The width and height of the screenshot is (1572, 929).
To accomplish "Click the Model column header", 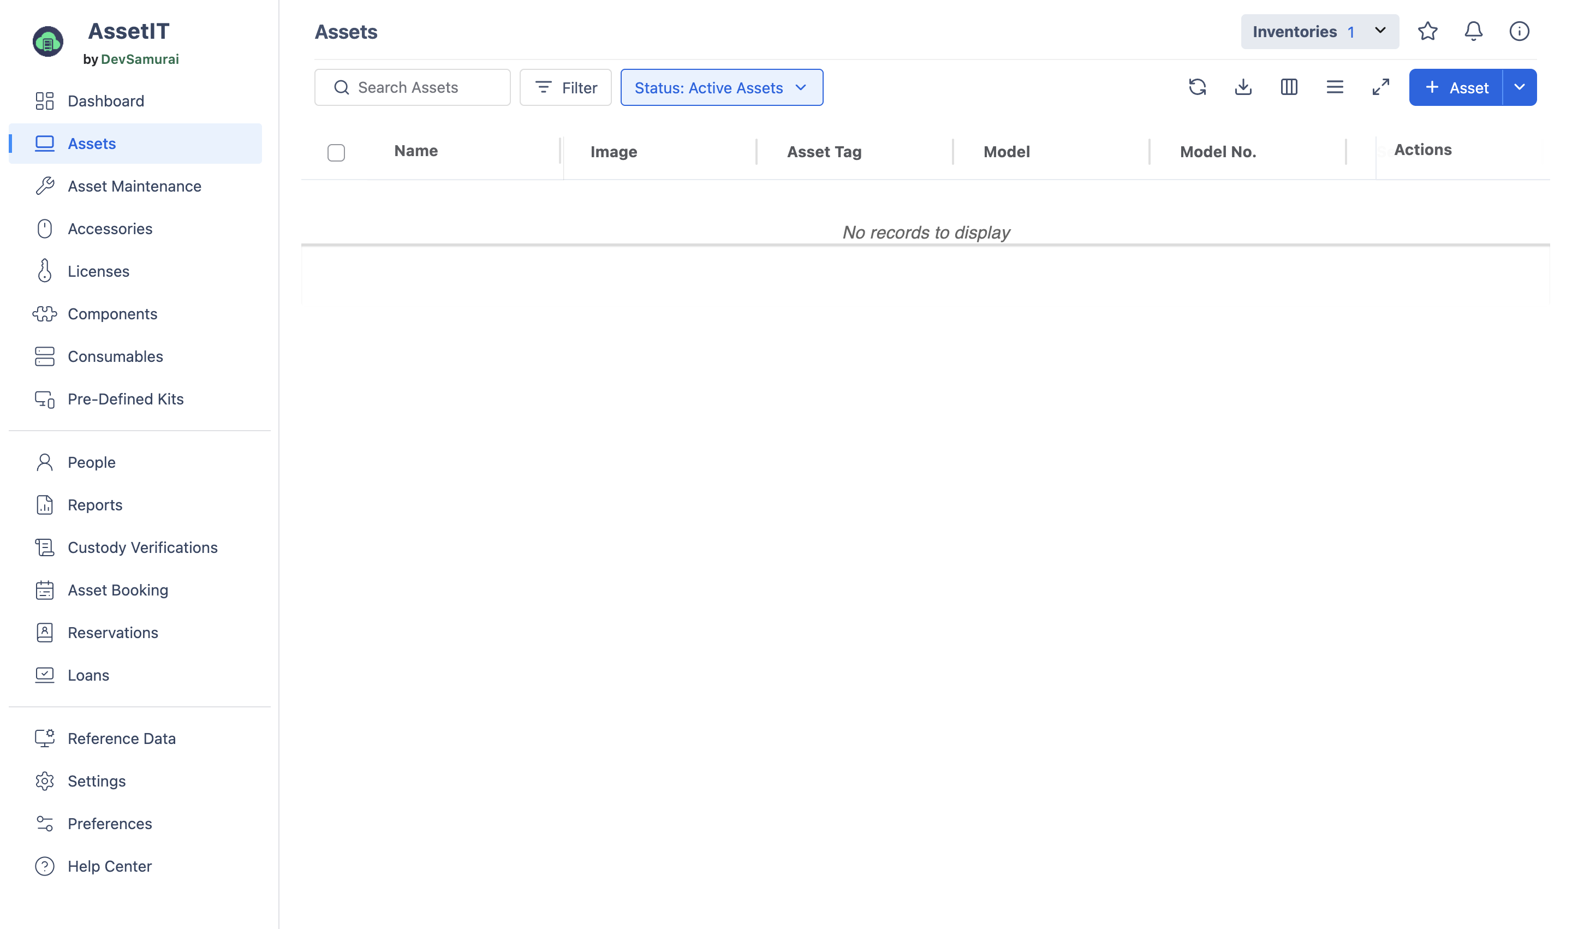I will 1006,152.
